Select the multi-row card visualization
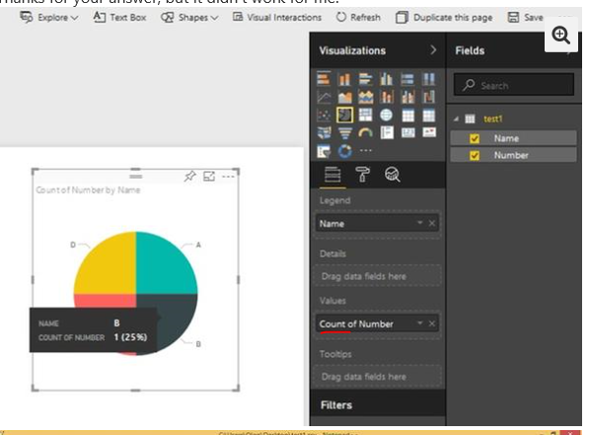 click(x=386, y=132)
